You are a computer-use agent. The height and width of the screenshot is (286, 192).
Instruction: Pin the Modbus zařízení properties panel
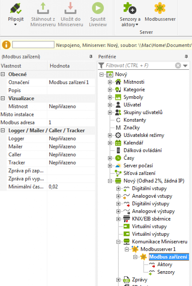coord(91,56)
